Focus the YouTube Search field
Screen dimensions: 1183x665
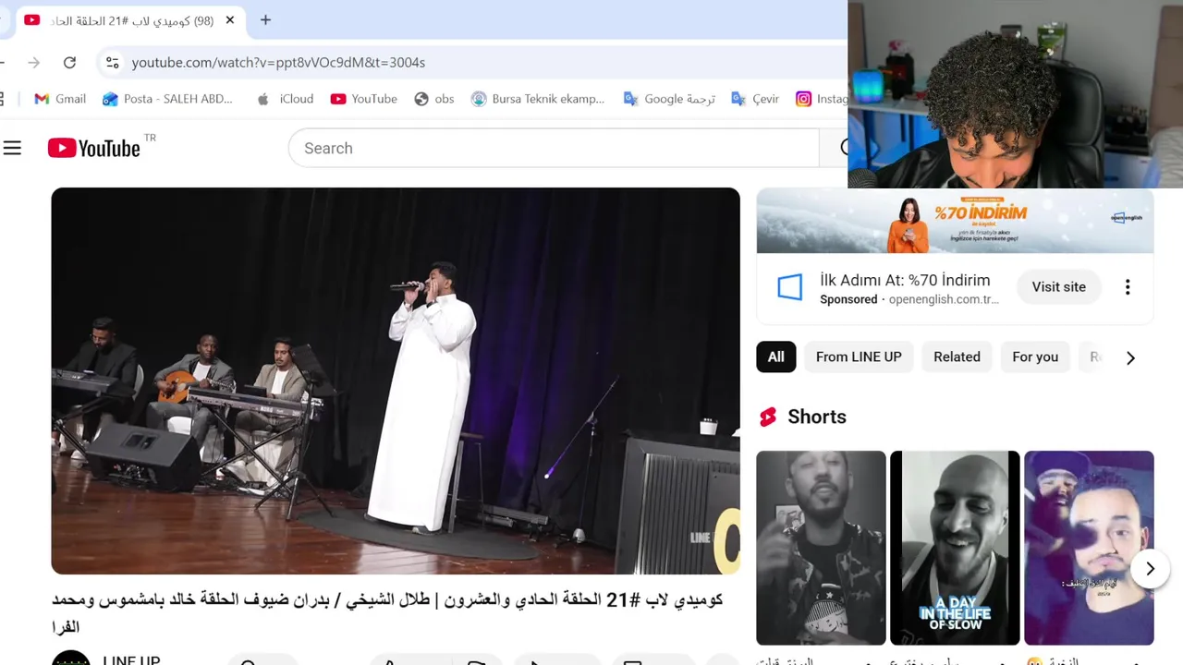point(554,148)
